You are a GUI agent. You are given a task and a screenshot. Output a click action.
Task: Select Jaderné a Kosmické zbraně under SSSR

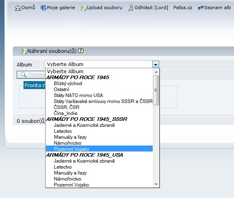pyautogui.click(x=99, y=125)
